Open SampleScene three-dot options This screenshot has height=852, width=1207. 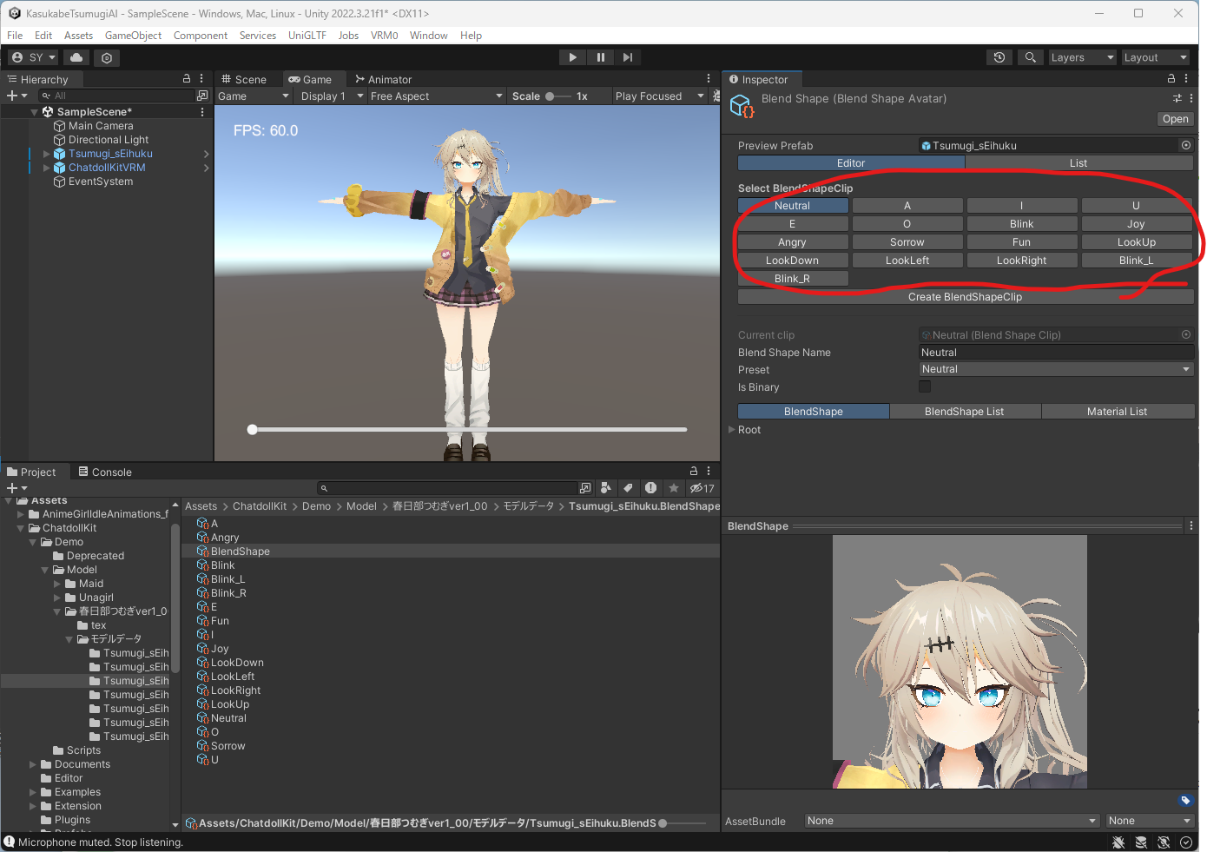[202, 112]
